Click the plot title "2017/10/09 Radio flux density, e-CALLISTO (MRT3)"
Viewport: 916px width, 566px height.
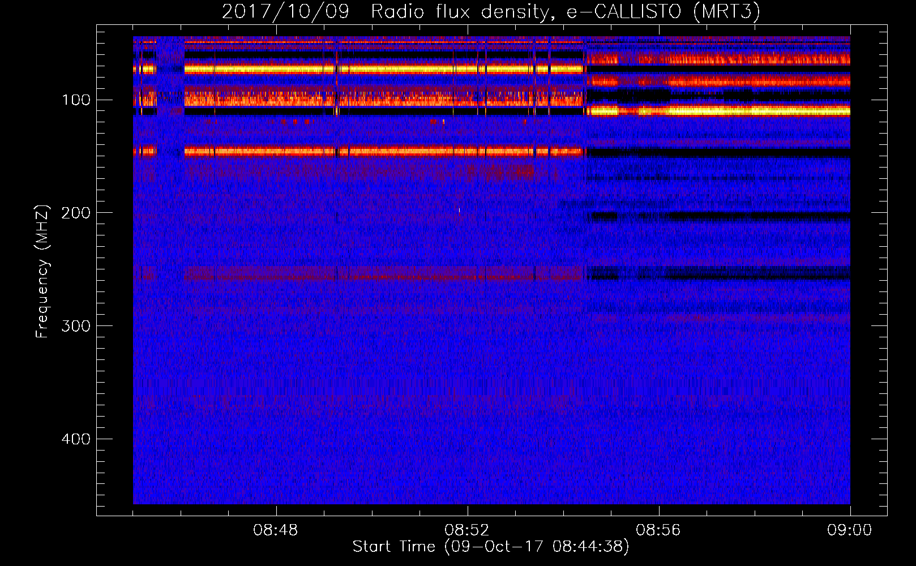[x=491, y=11]
